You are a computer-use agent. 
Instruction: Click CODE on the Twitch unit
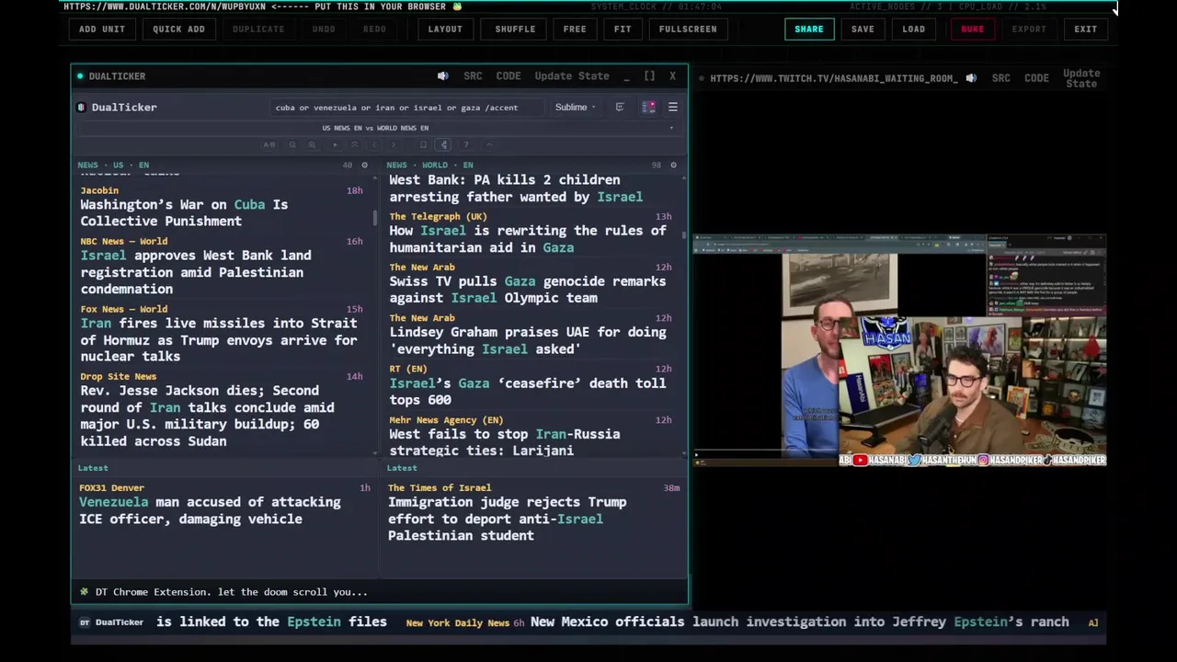tap(1036, 78)
